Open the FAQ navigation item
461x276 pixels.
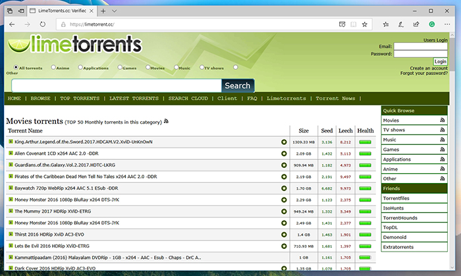click(252, 98)
